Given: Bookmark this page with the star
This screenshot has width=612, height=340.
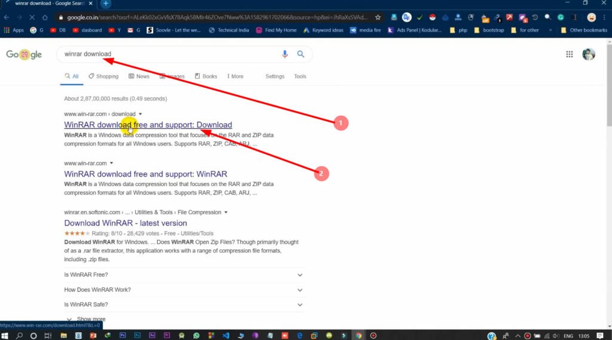Looking at the screenshot, I should point(378,17).
